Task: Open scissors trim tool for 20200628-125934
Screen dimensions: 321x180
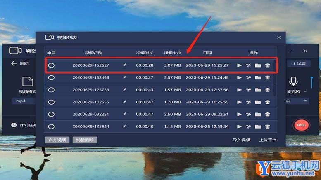Action: (x=249, y=126)
